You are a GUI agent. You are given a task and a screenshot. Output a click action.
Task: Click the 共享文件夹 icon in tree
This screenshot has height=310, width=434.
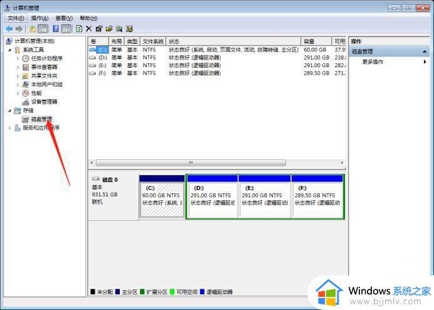(26, 76)
